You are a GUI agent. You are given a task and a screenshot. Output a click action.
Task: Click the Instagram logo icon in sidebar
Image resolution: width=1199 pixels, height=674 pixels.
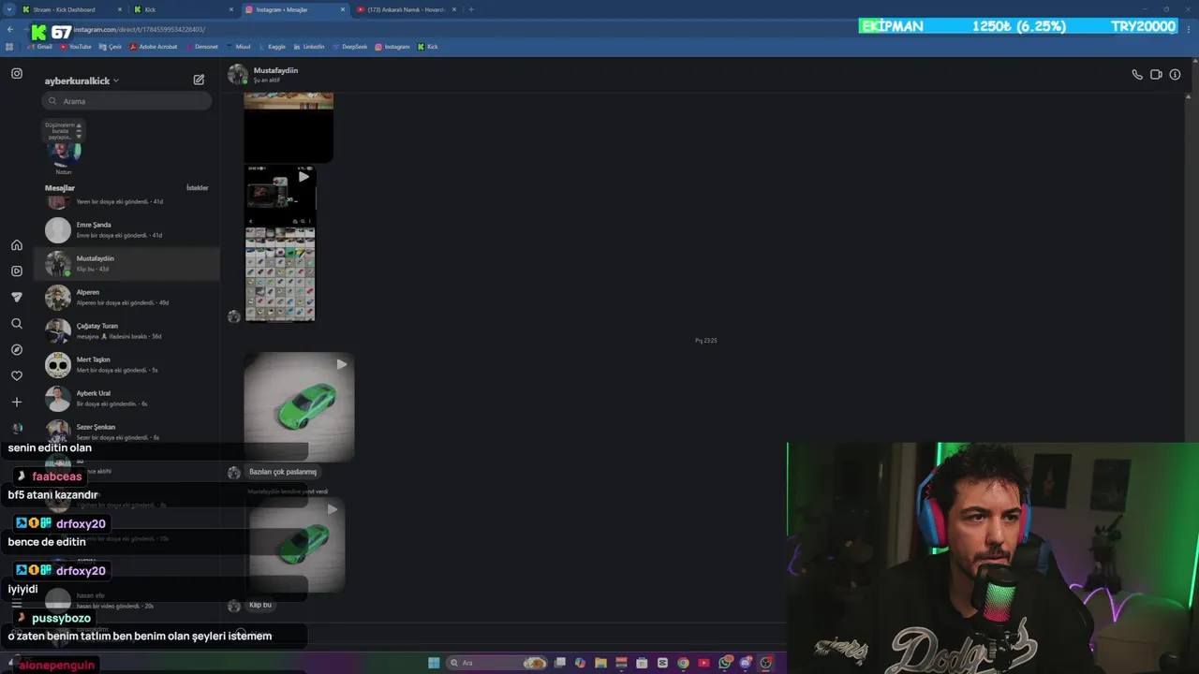click(17, 73)
